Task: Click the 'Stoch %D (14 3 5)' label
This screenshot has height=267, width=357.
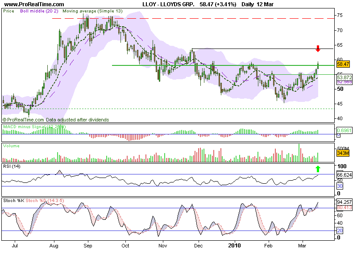Action: click(45, 201)
